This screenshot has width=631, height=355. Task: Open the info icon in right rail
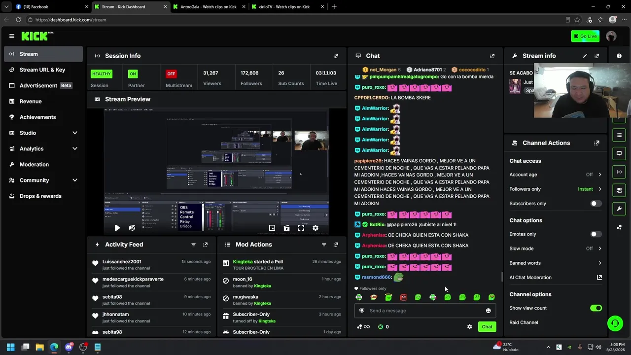pyautogui.click(x=619, y=56)
